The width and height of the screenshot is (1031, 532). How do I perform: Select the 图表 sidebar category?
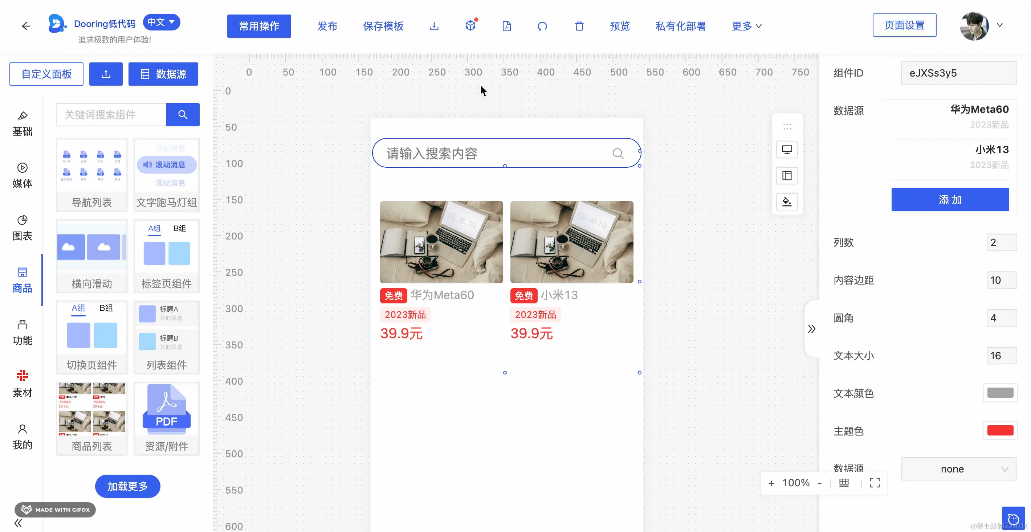(x=23, y=228)
